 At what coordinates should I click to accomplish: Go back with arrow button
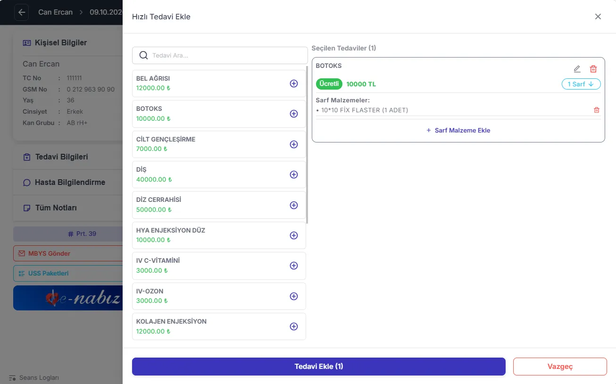(22, 12)
